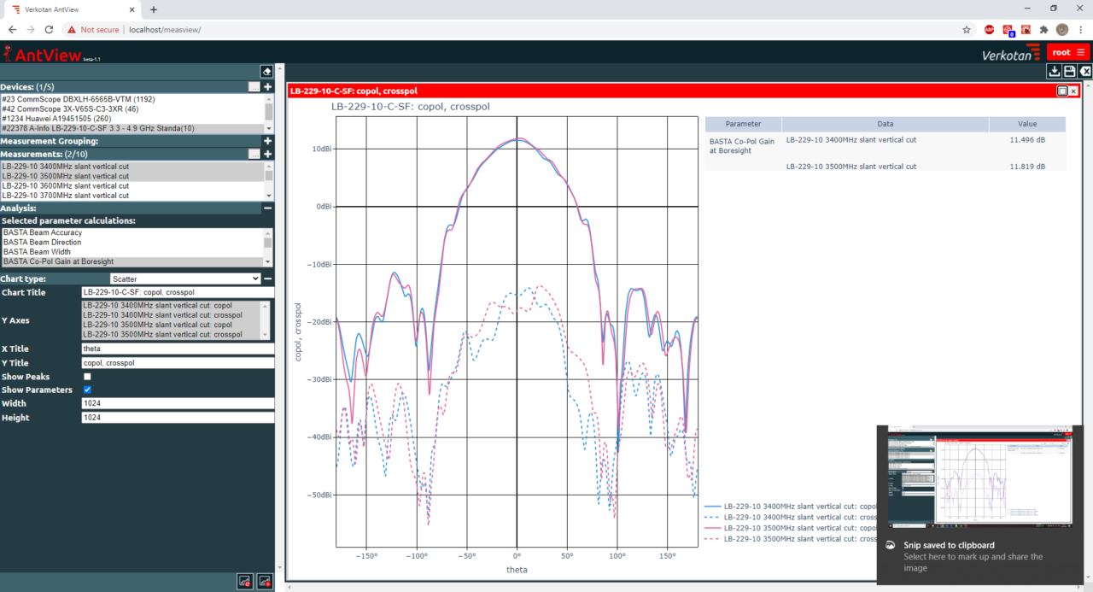Viewport: 1093px width, 592px height.
Task: Open the root hamburger menu top right
Action: click(x=1079, y=51)
